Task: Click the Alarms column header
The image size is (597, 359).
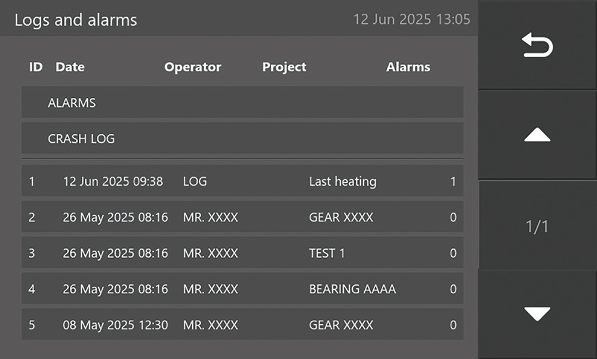Action: (408, 67)
